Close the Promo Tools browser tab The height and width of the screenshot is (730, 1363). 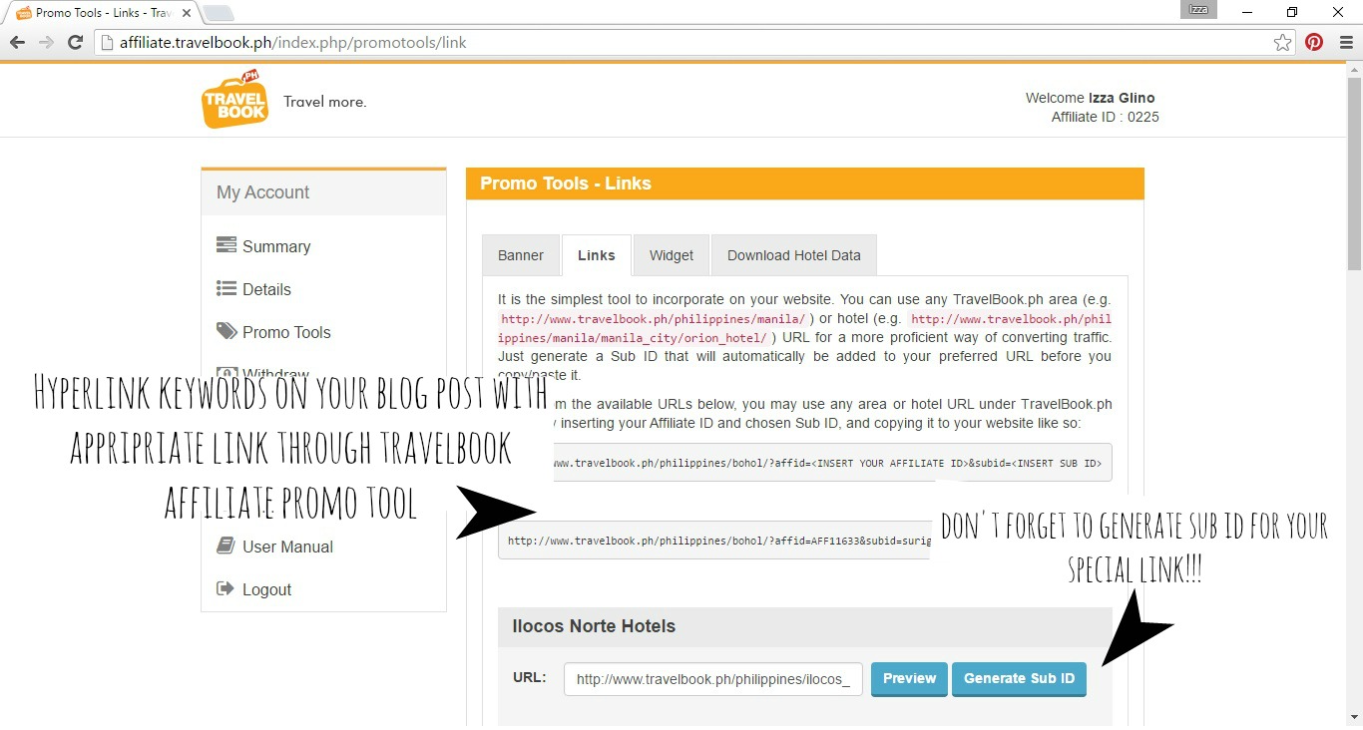(187, 13)
